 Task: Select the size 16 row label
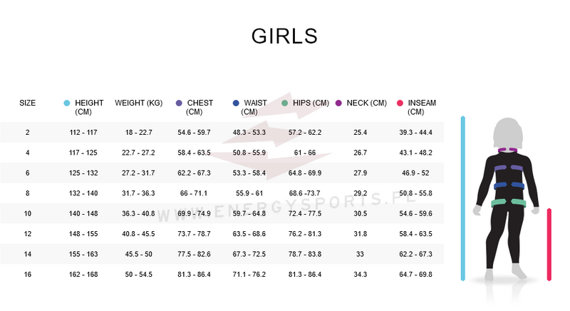coord(28,275)
